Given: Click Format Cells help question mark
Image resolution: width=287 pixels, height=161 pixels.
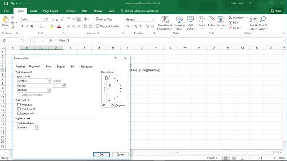Looking at the screenshot, I should (x=115, y=59).
